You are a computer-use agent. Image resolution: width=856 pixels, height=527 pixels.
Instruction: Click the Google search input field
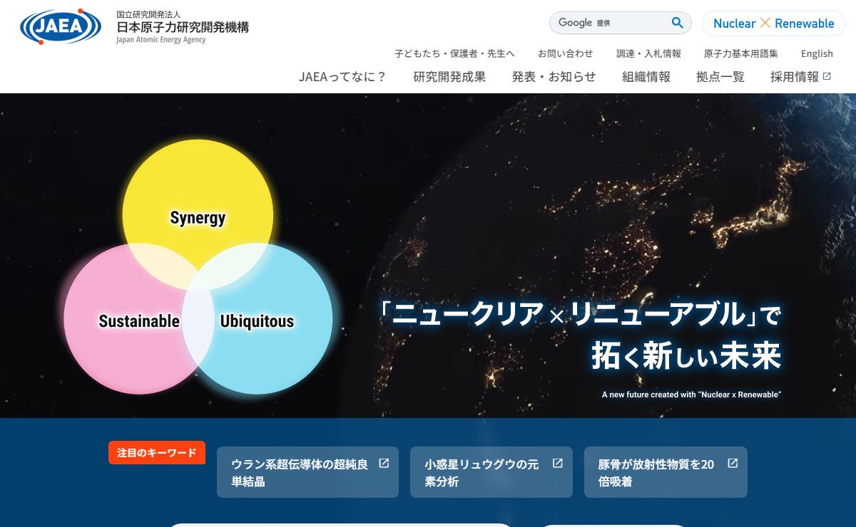(x=610, y=23)
